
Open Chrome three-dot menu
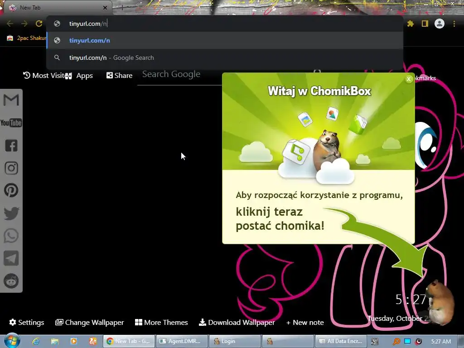point(454,24)
